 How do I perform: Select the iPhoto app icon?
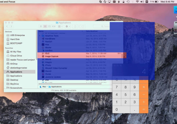(43, 65)
